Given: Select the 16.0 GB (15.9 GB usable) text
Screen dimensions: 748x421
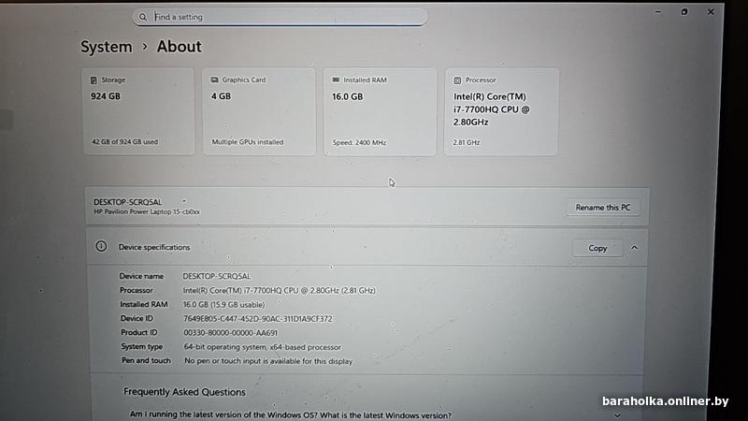Looking at the screenshot, I should 223,305.
